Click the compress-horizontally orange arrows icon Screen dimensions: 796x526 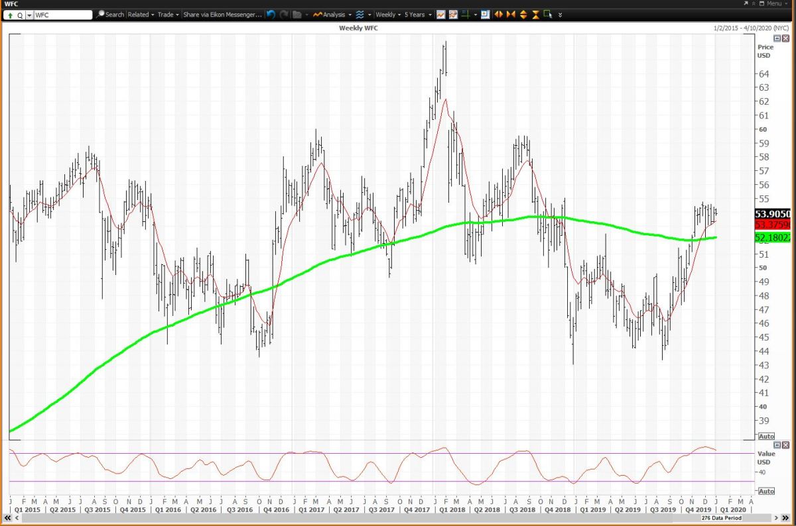point(511,15)
